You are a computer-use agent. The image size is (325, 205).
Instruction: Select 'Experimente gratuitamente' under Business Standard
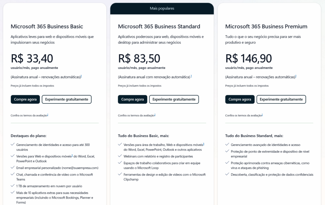point(174,99)
